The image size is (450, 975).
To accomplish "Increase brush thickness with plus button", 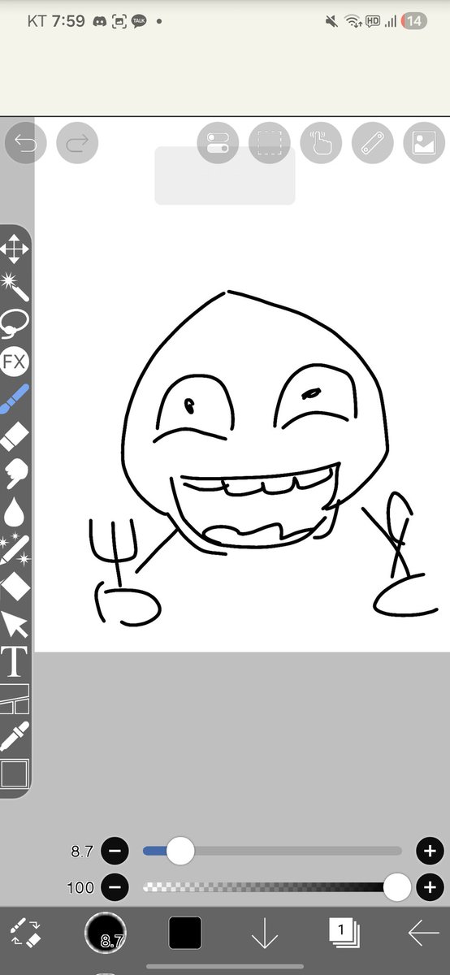I will 429,851.
